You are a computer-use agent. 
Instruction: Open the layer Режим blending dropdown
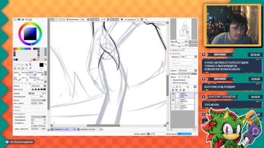point(187,71)
